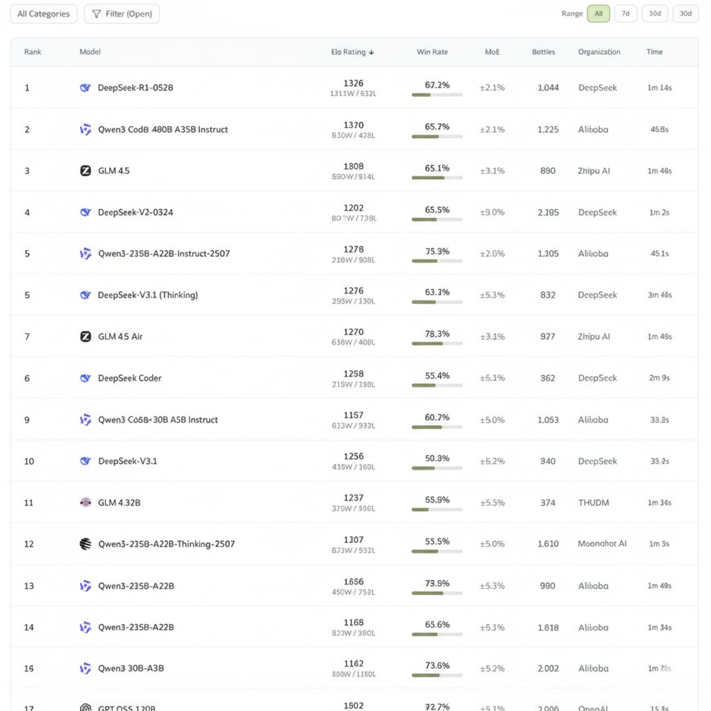This screenshot has height=711, width=711.
Task: Click the Qwen logo in rank 13 row
Action: [85, 586]
